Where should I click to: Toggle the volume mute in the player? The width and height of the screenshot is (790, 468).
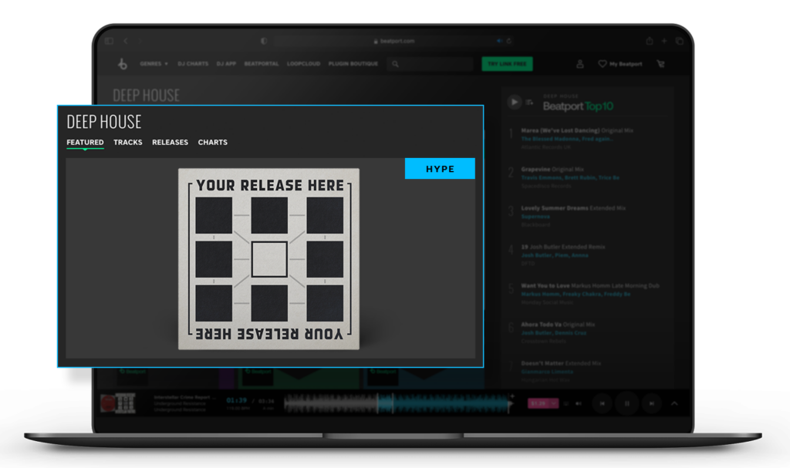click(x=577, y=403)
